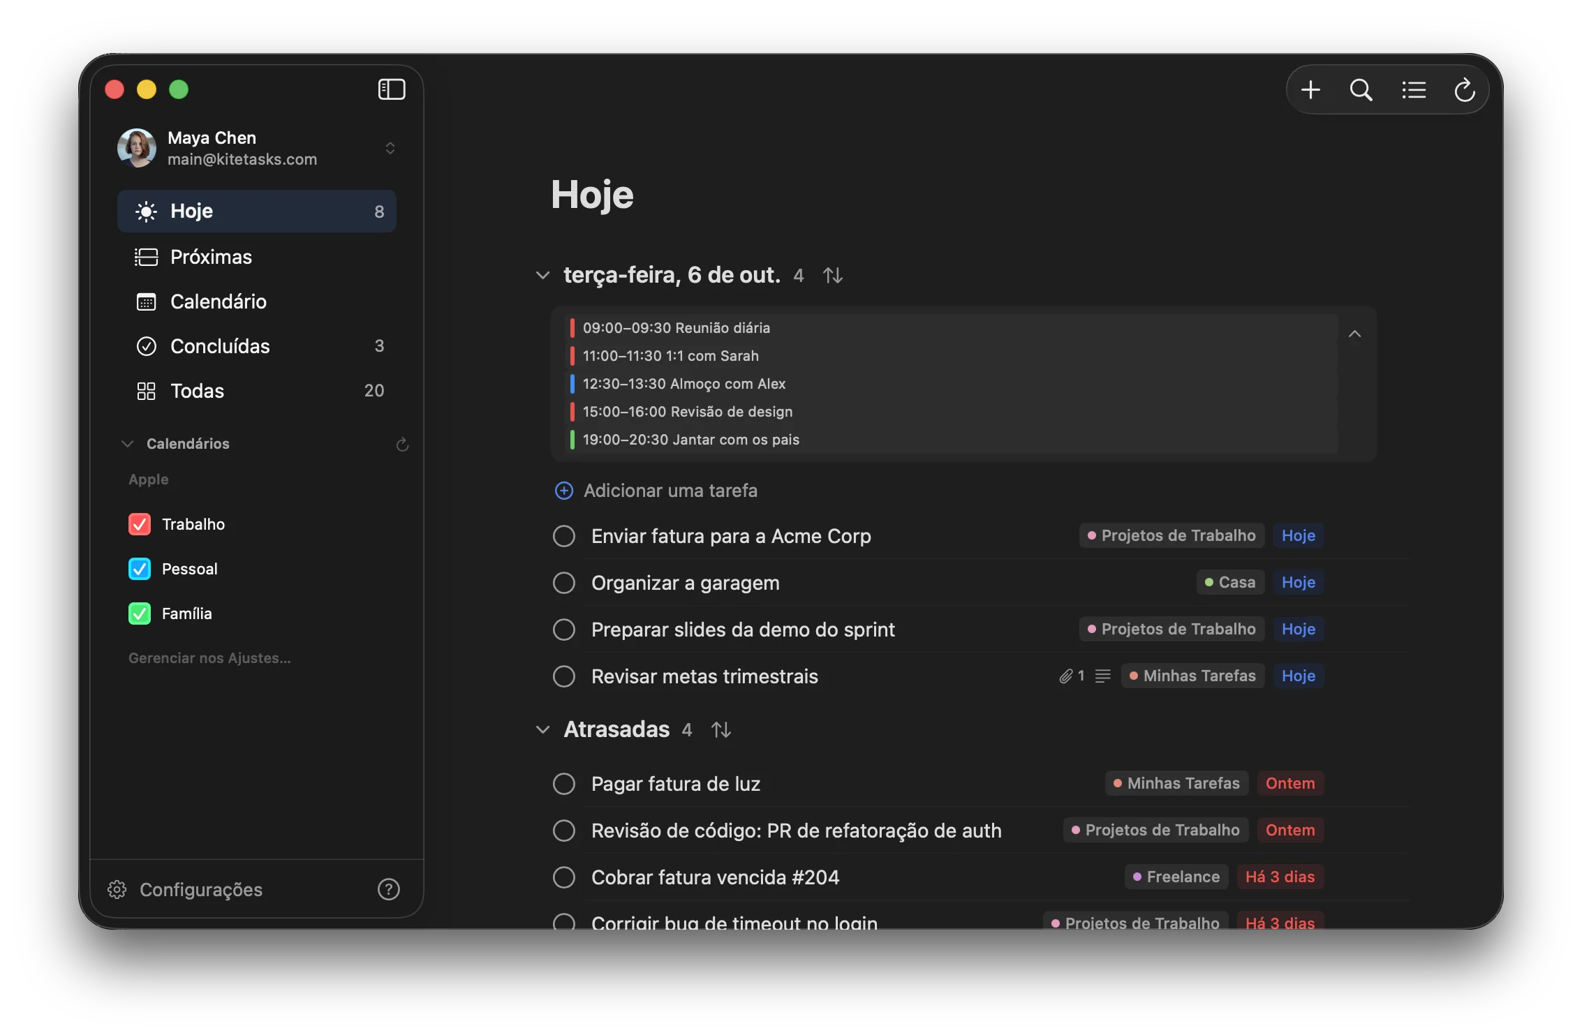
Task: Switch to the Calendário view
Action: [257, 302]
